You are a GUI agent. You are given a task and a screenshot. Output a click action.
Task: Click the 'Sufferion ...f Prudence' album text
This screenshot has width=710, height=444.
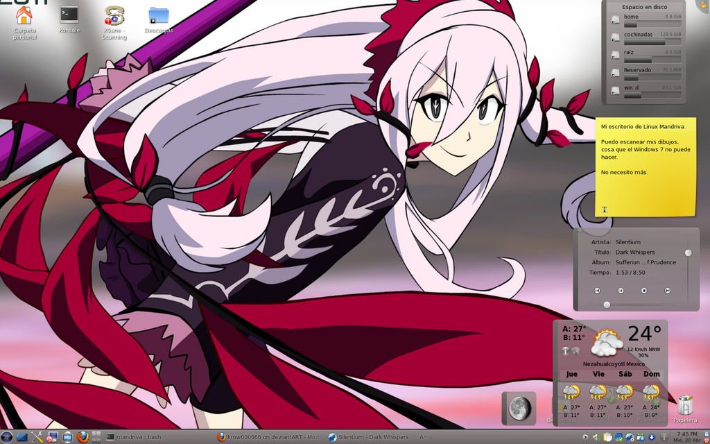point(646,262)
